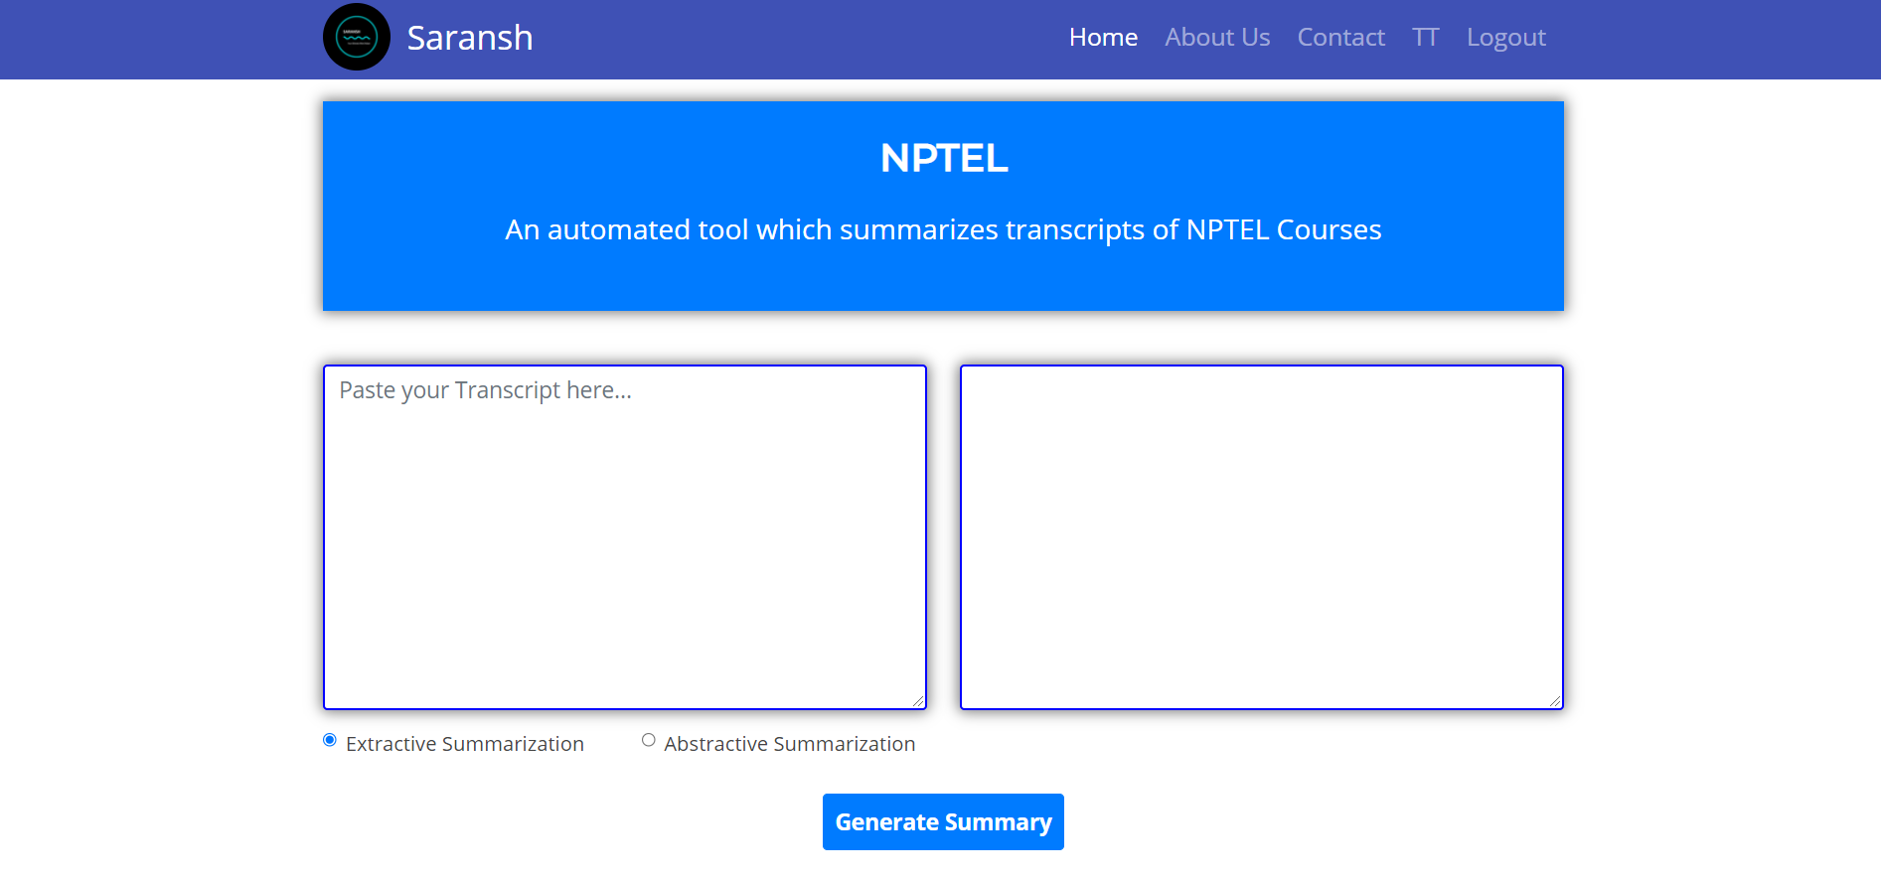Click the Extractive Summarization label text
1881x881 pixels.
click(x=465, y=744)
